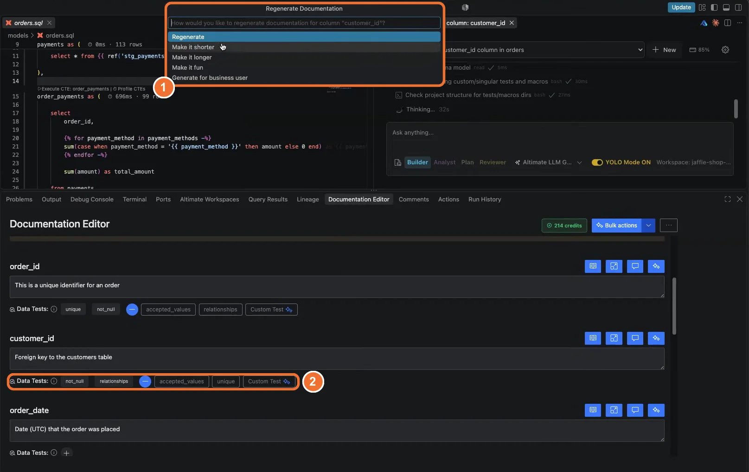The width and height of the screenshot is (749, 472).
Task: Add relationships test to order_id
Action: pos(220,310)
